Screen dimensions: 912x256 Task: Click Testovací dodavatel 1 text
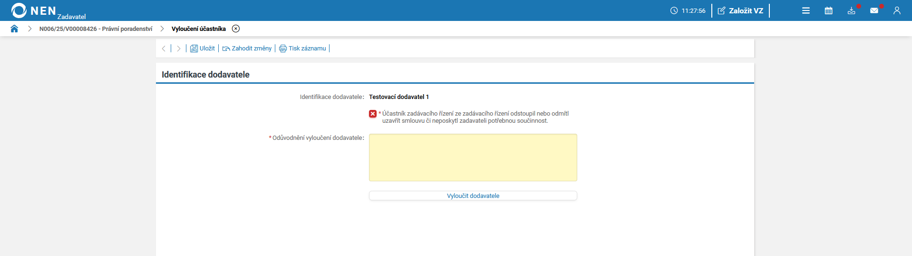pos(399,97)
